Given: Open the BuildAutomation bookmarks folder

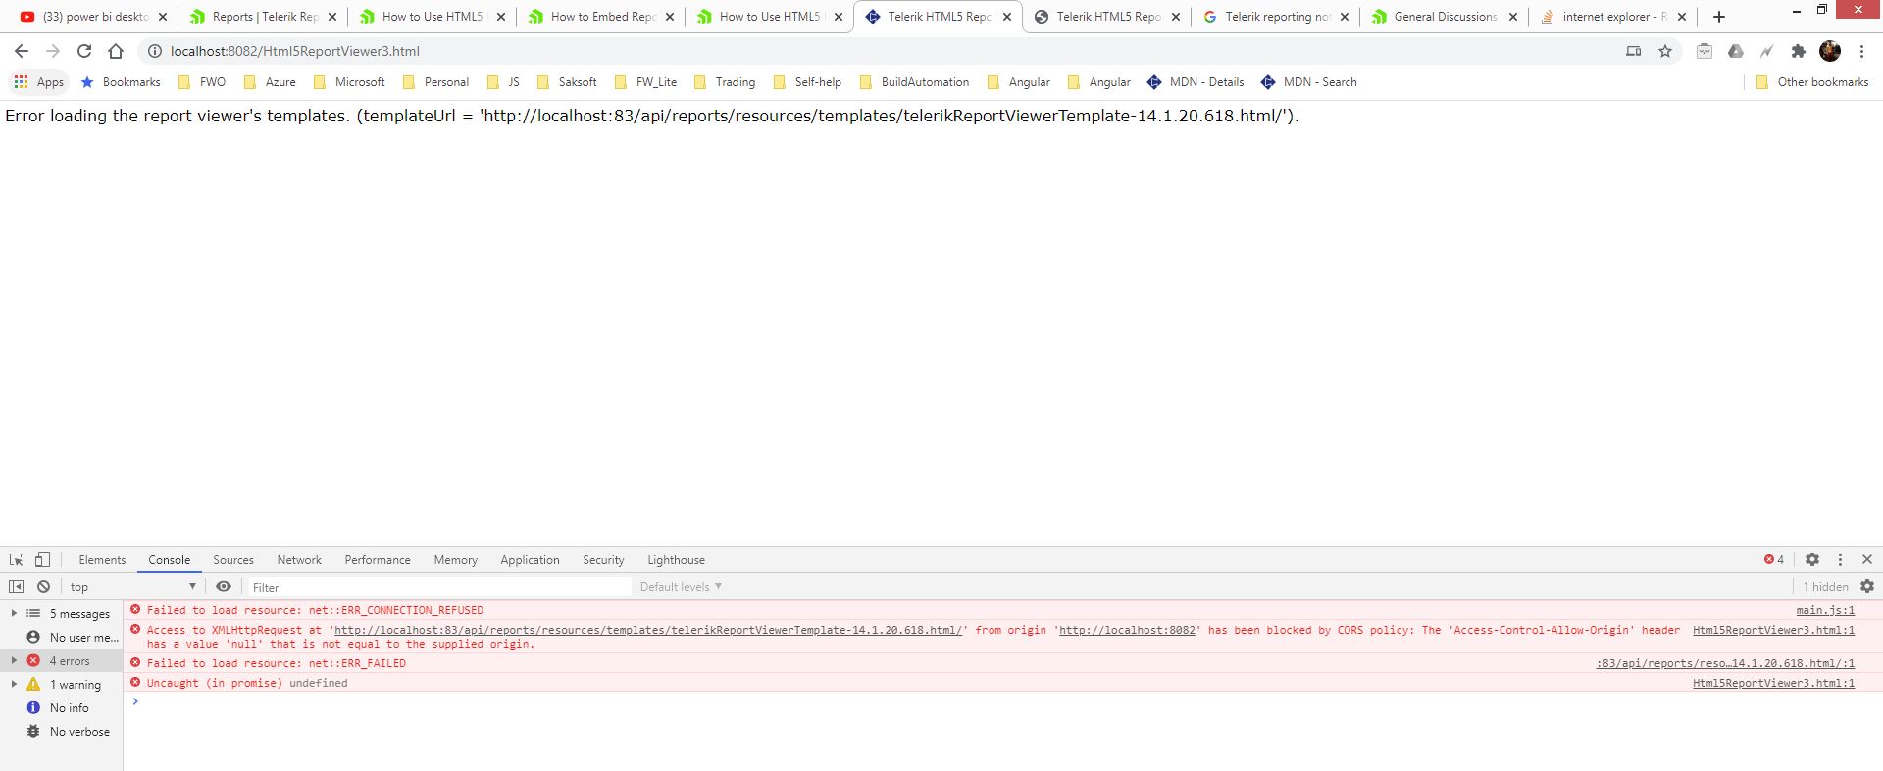Looking at the screenshot, I should pos(913,82).
